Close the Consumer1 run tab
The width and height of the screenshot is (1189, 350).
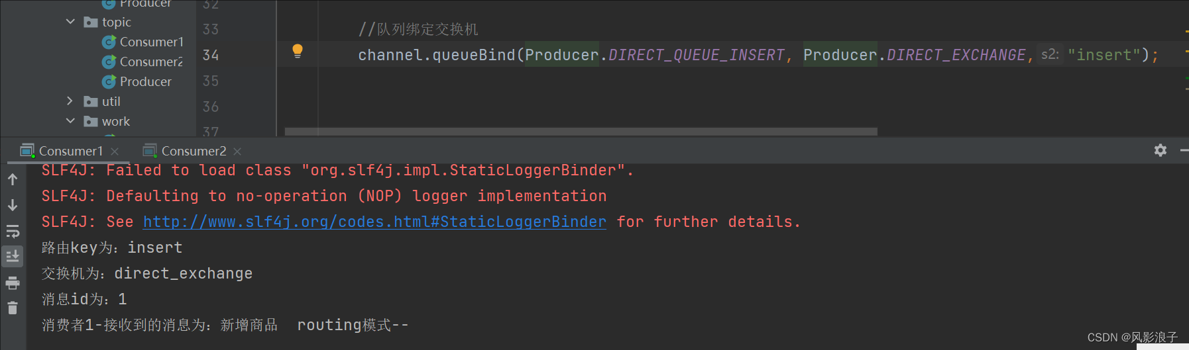pos(115,152)
